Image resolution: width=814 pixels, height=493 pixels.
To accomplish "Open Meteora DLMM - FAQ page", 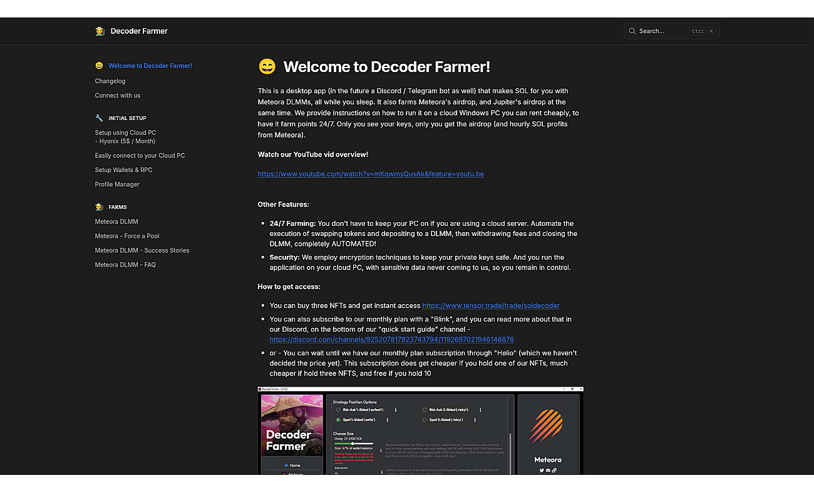I will (x=125, y=265).
